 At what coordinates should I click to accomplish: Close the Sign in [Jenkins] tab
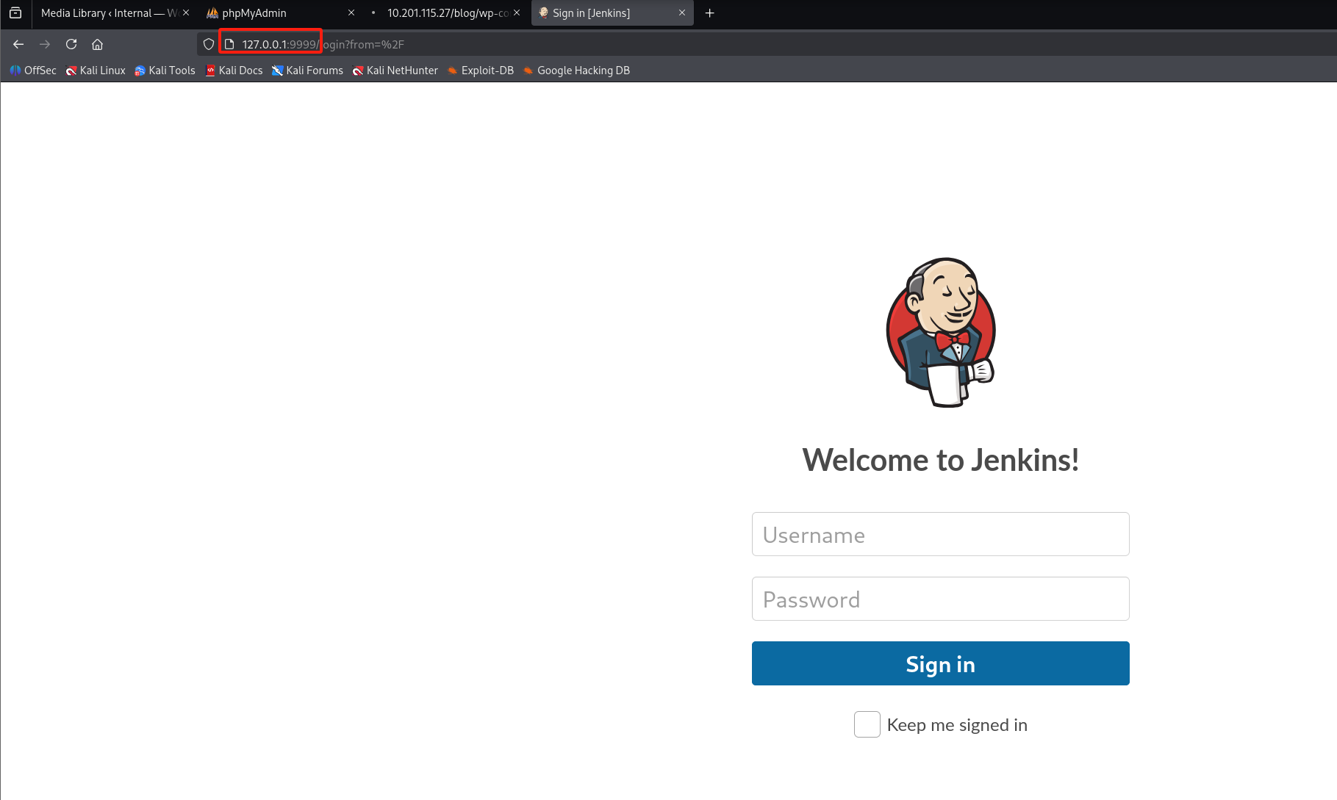(x=682, y=13)
